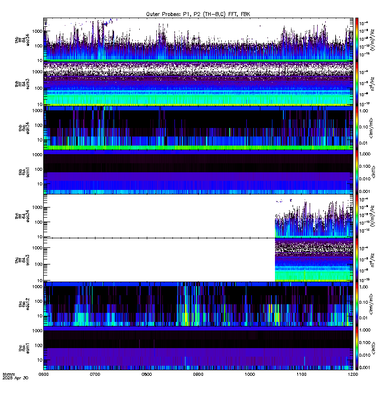This screenshot has height=403, width=377.
Task: Click the 0.100 tick on thb scm1 color bar
Action: (x=365, y=166)
